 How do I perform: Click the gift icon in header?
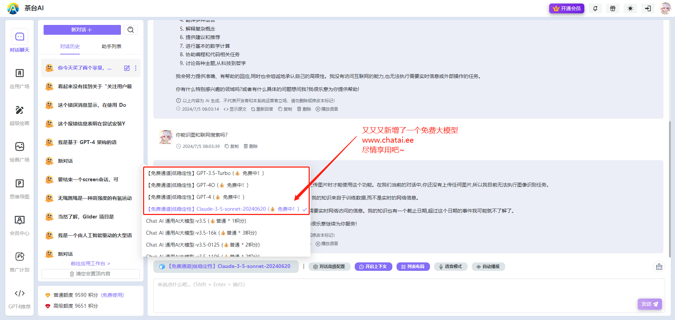tap(613, 8)
